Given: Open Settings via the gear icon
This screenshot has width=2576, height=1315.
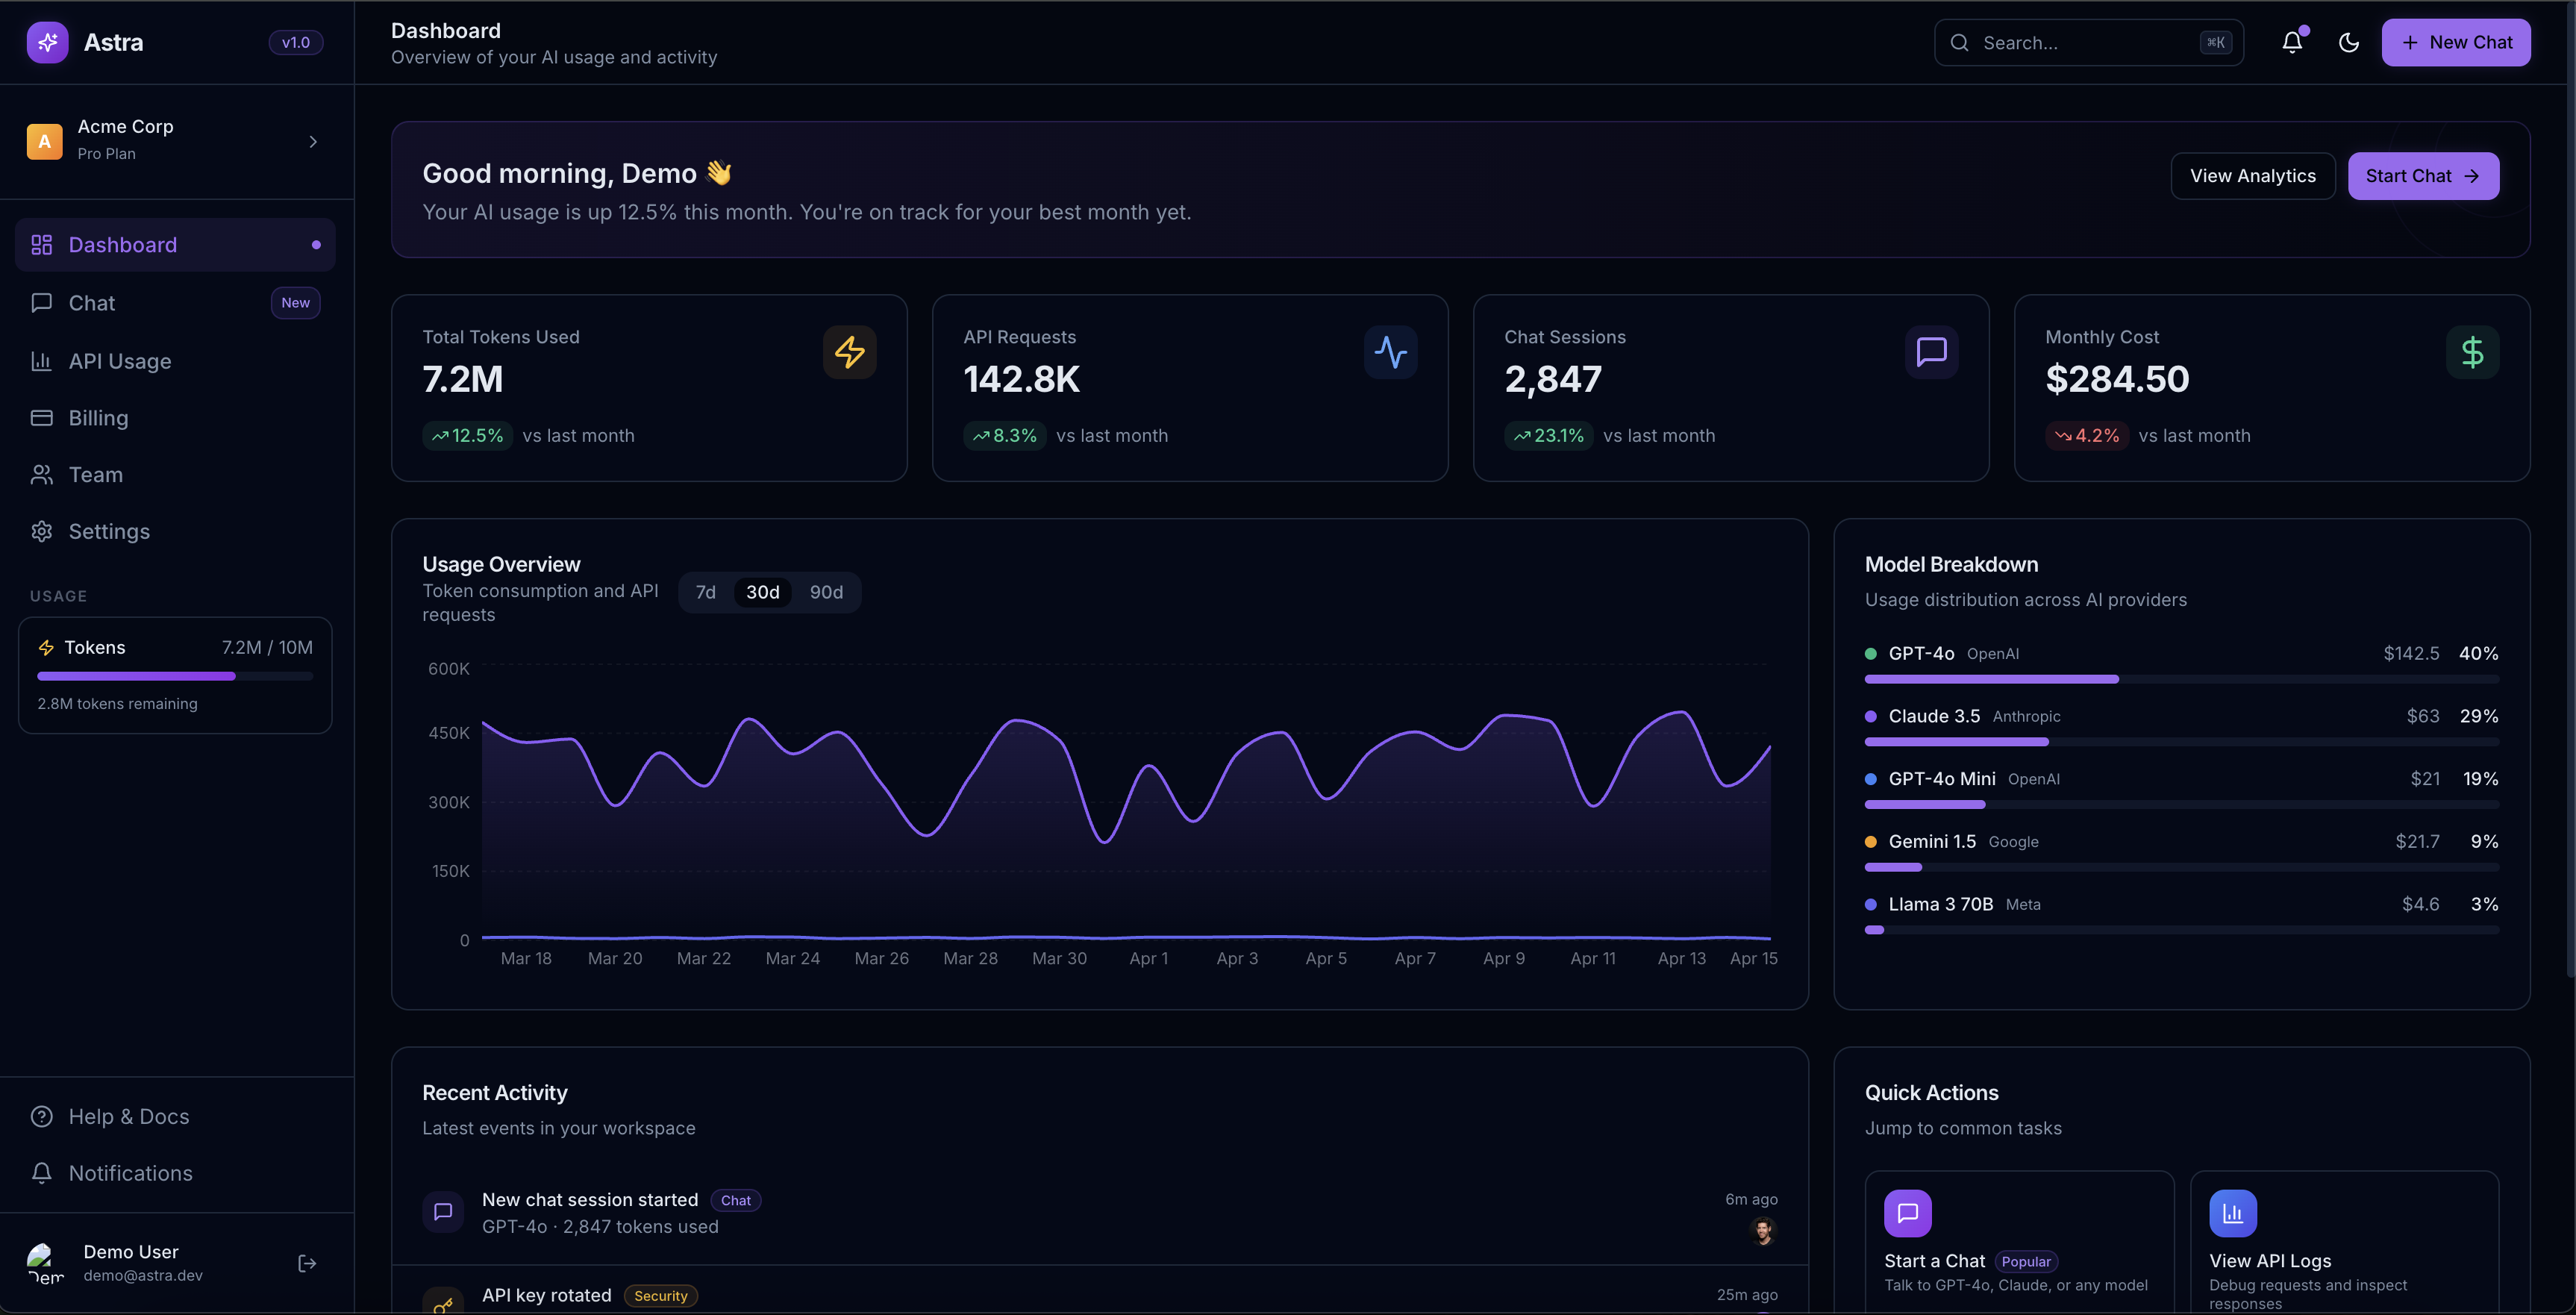Looking at the screenshot, I should (41, 531).
